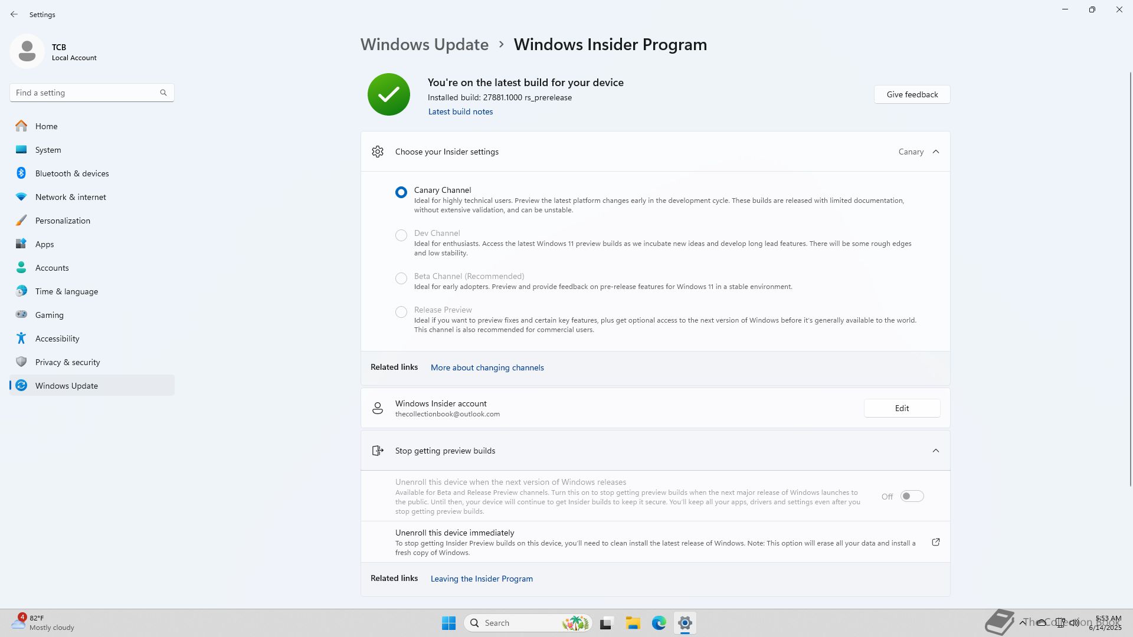The height and width of the screenshot is (637, 1133).
Task: Toggle unenroll when next version releases
Action: [x=912, y=497]
